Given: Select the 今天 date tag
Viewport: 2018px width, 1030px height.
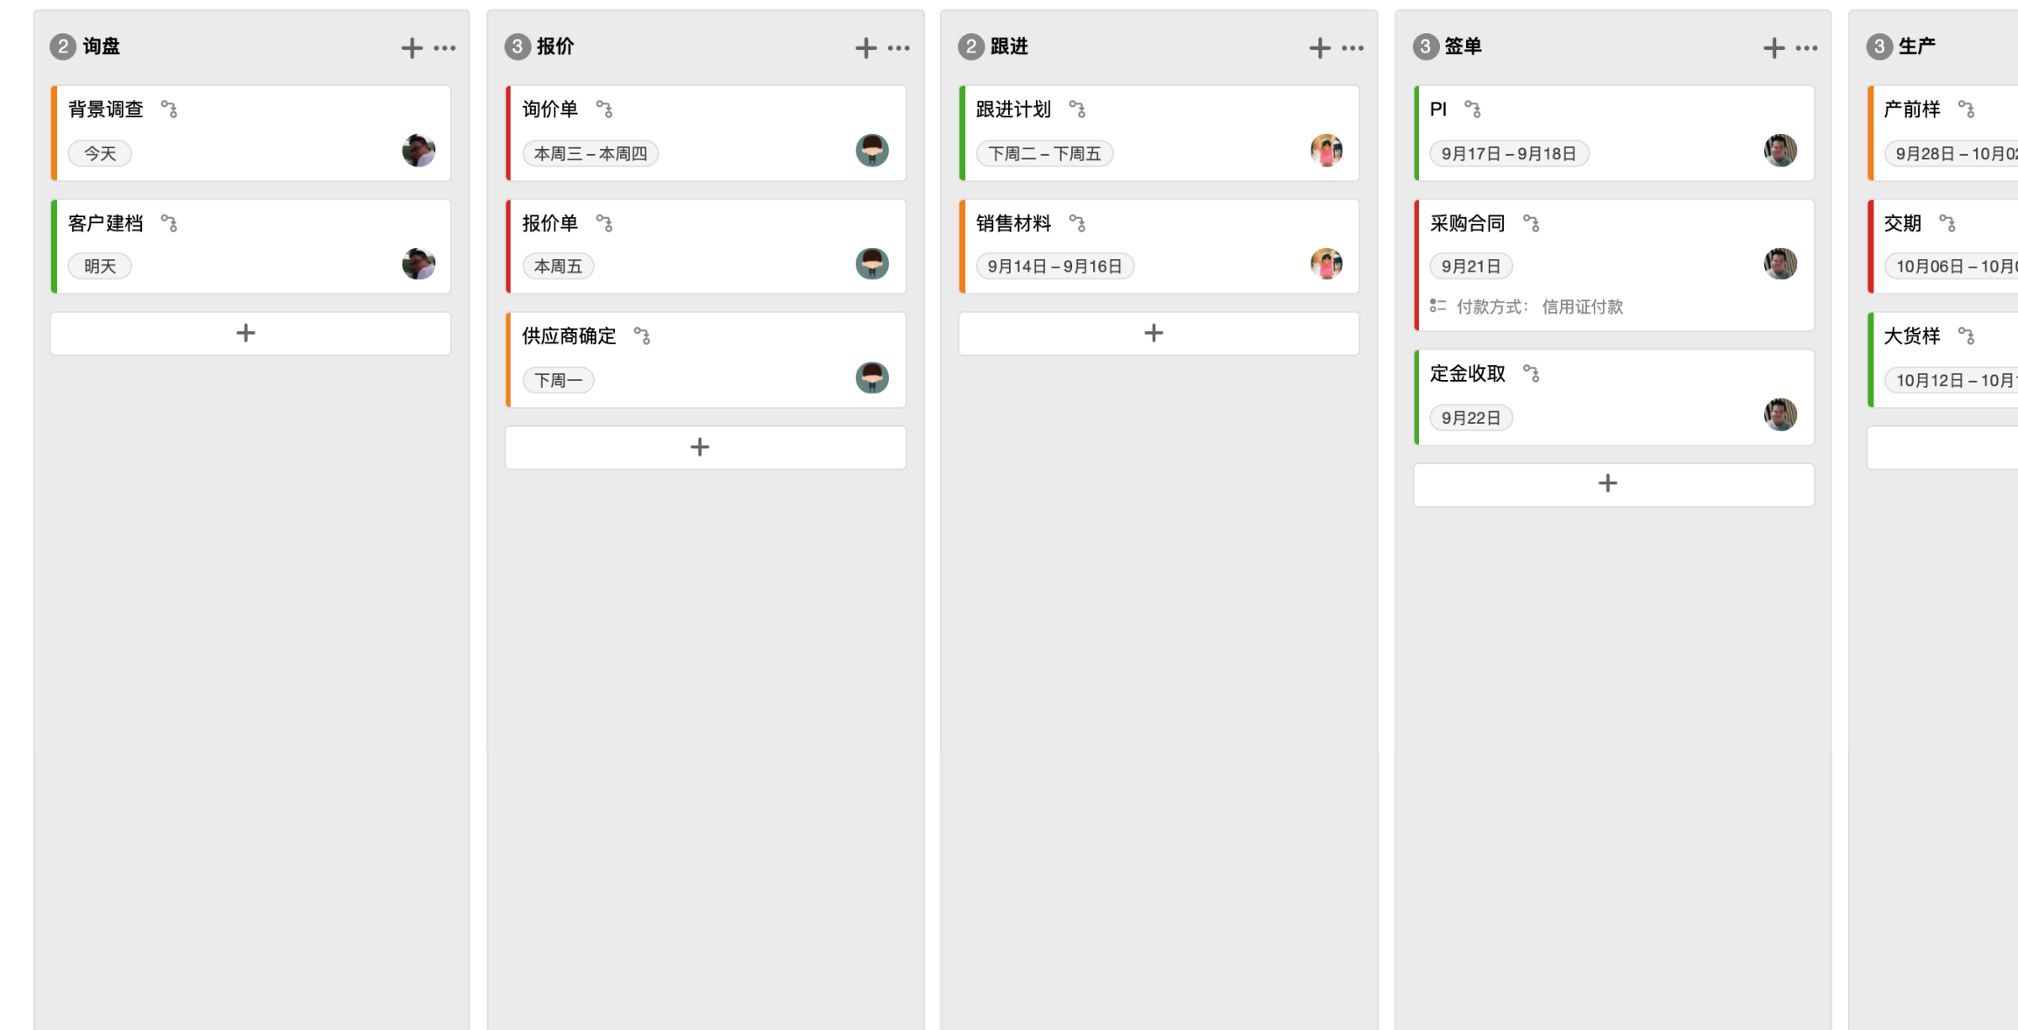Looking at the screenshot, I should click(x=100, y=153).
